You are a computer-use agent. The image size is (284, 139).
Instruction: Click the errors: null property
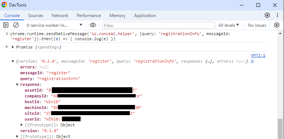(x=34, y=67)
